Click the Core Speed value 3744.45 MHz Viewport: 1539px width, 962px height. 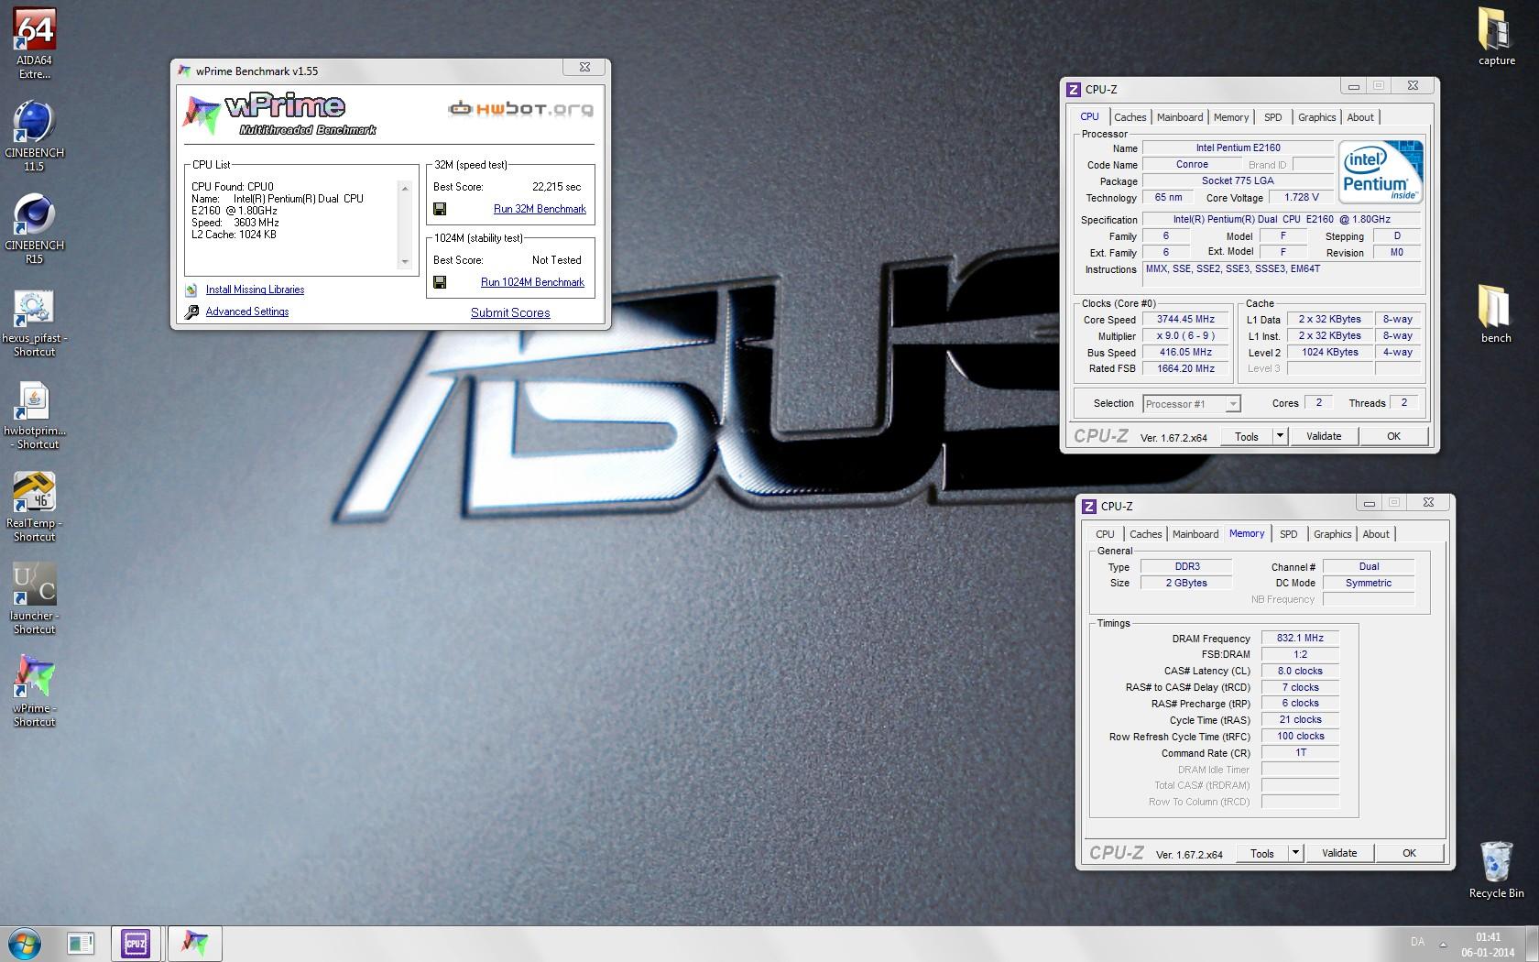pos(1185,320)
